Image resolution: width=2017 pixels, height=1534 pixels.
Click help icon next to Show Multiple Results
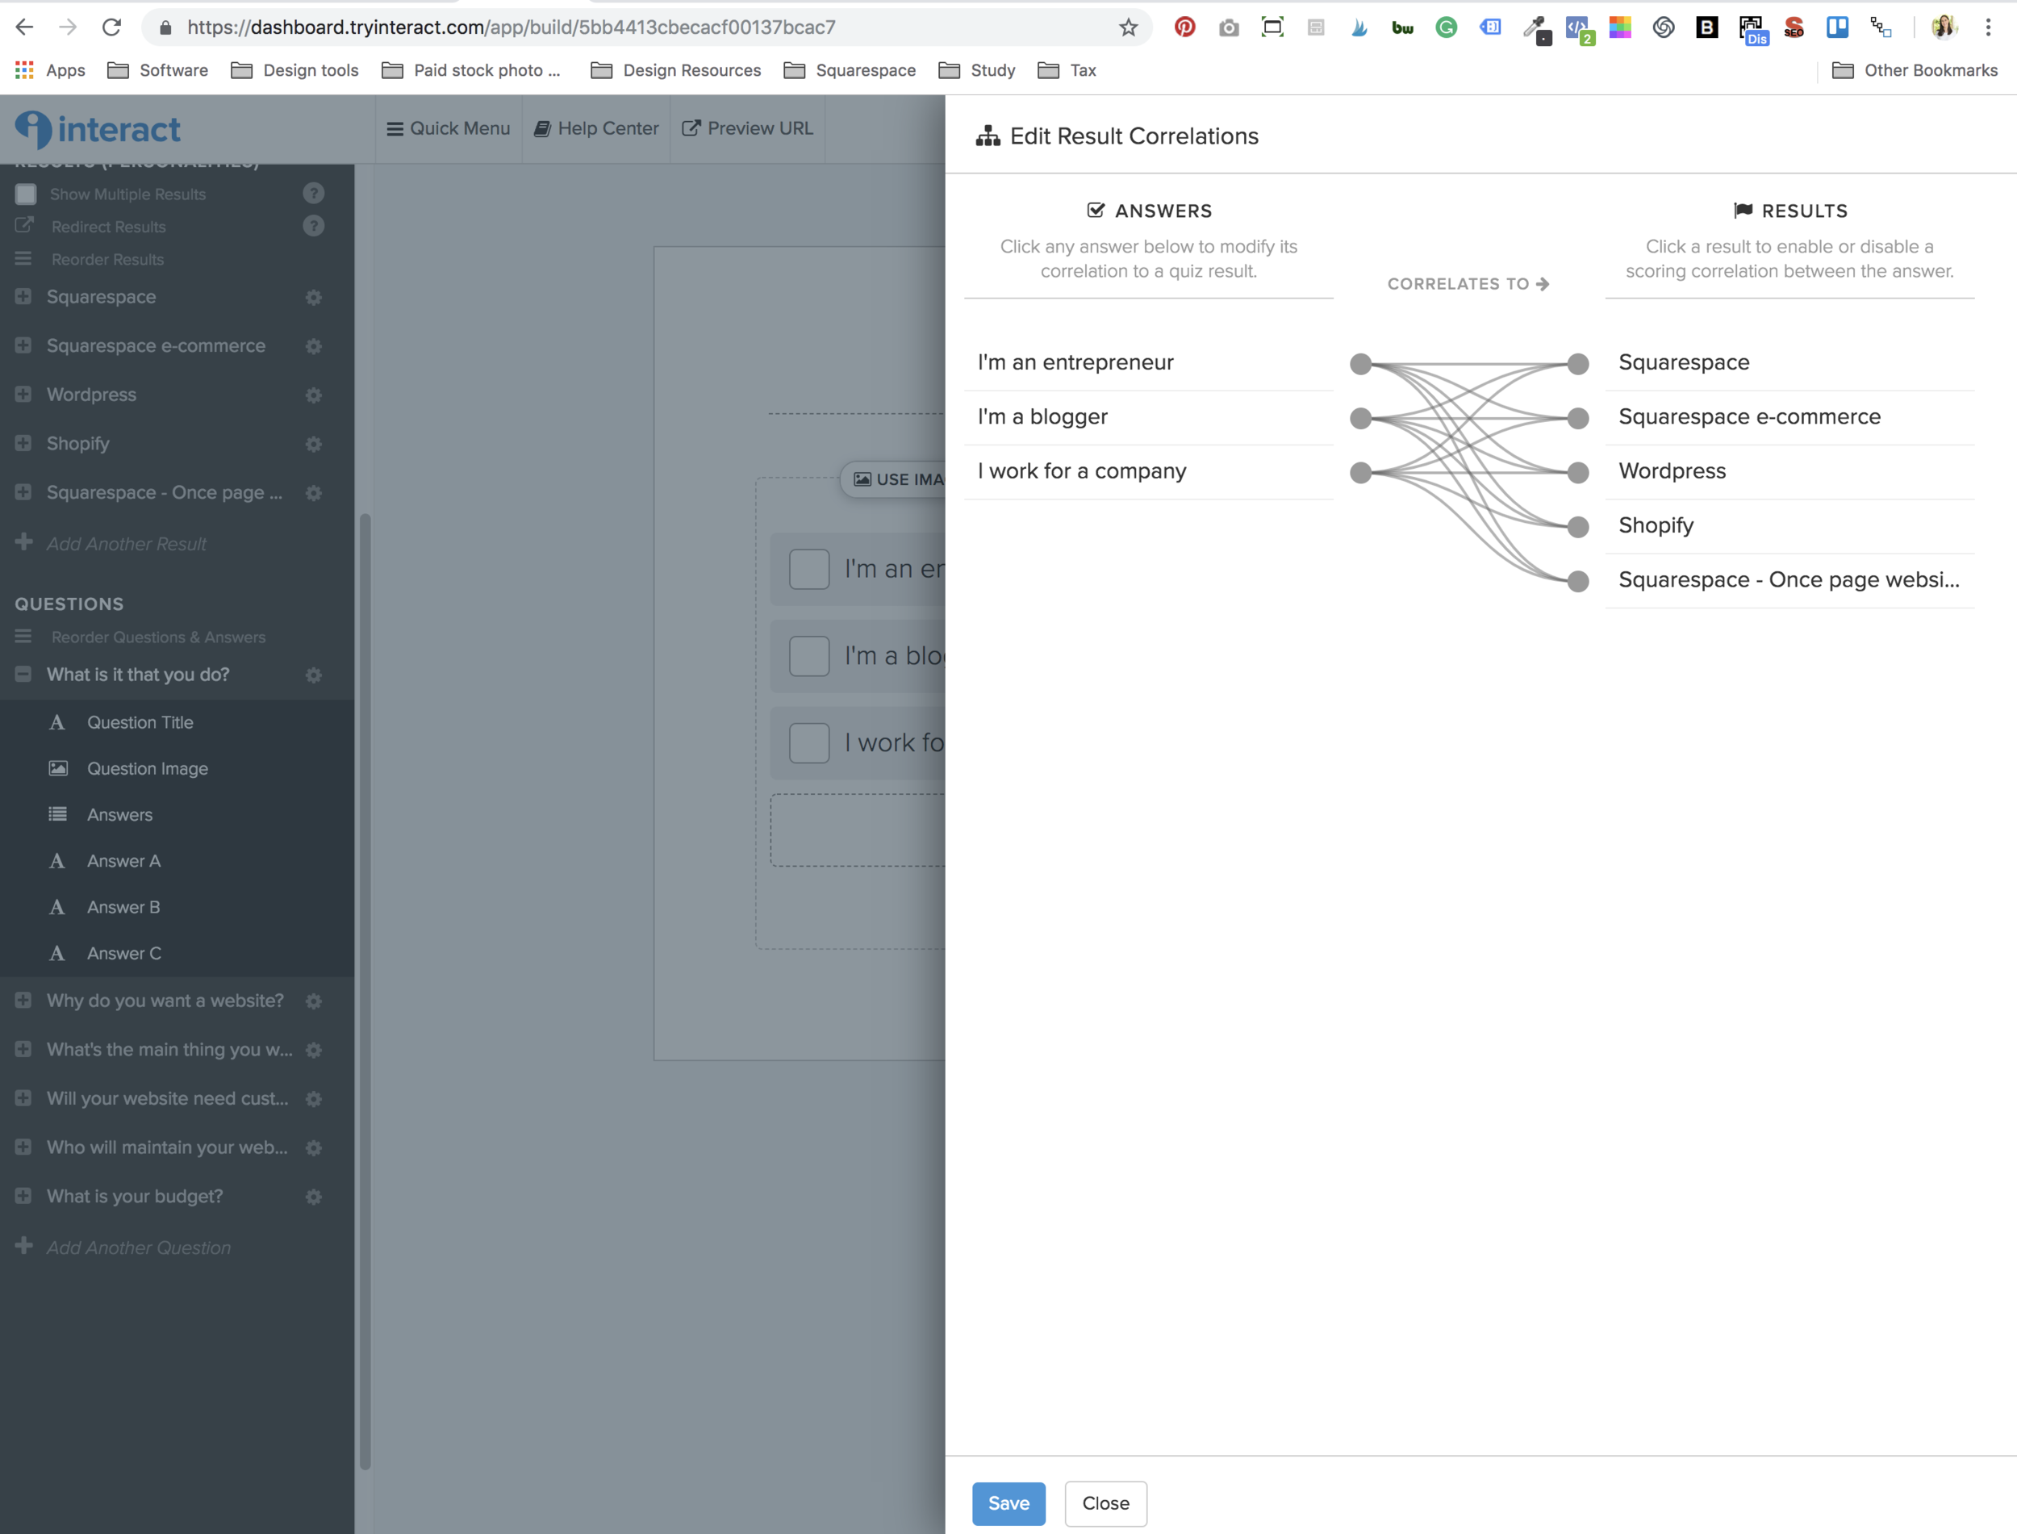pyautogui.click(x=313, y=194)
